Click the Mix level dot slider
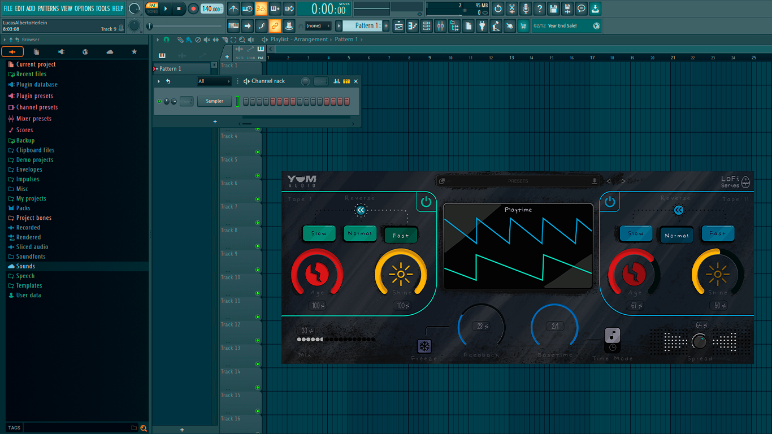 [x=336, y=340]
